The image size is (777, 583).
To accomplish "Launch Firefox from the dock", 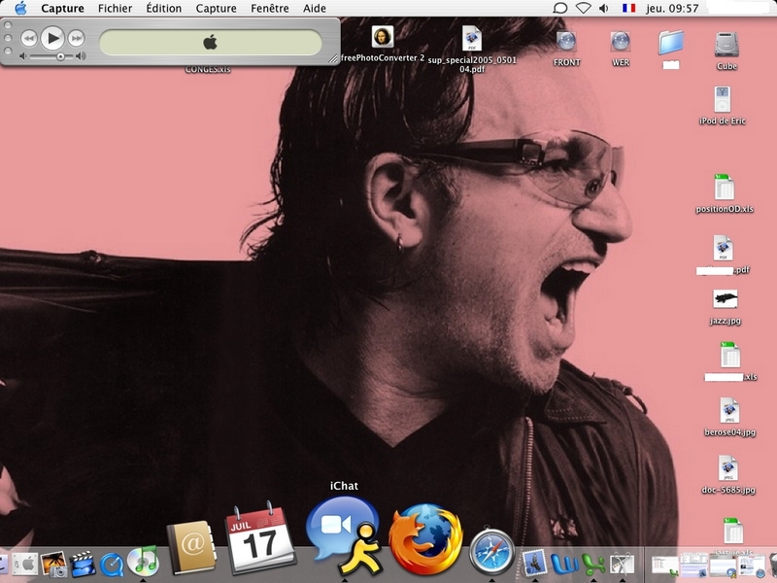I will (x=424, y=540).
